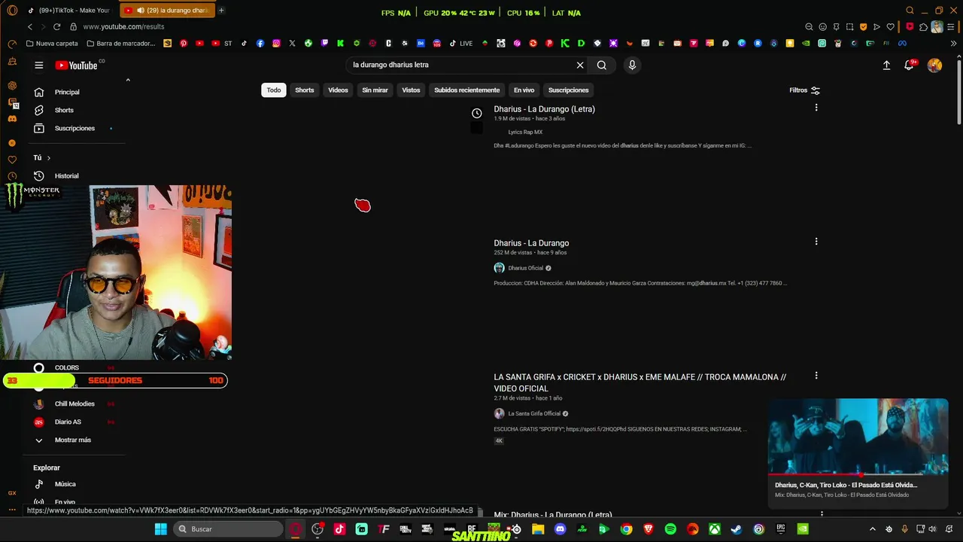
Task: Go back with the browser back arrow
Action: [30, 26]
